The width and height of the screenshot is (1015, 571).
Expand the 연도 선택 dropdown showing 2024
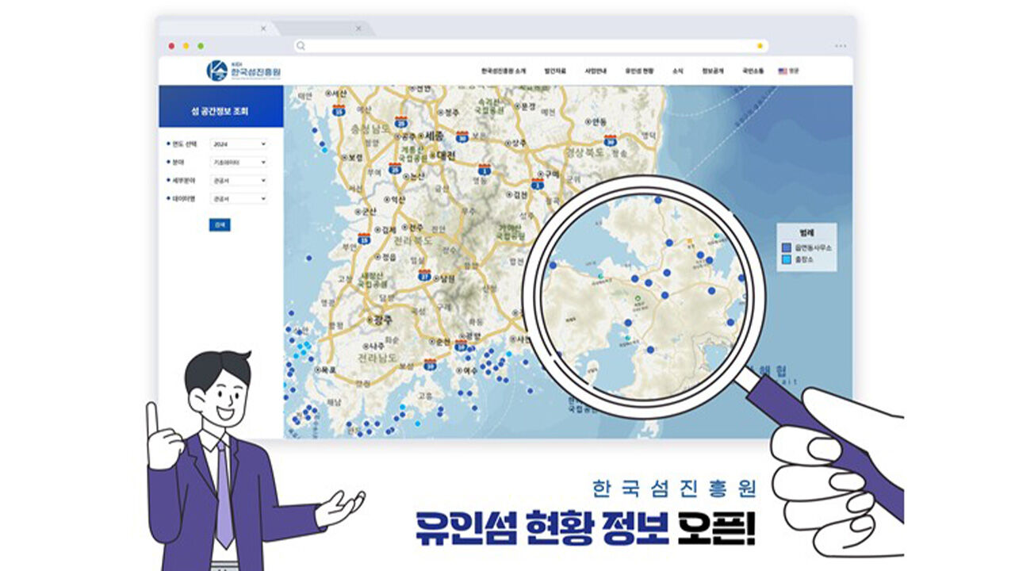pyautogui.click(x=239, y=144)
